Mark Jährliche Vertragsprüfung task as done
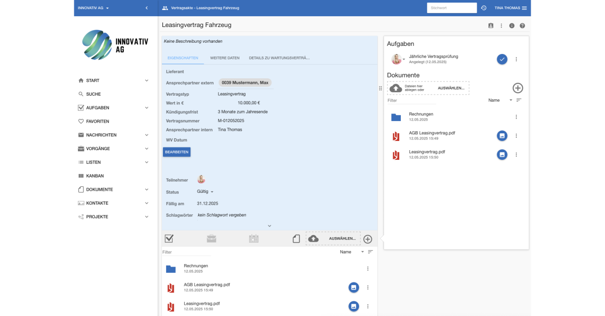This screenshot has height=316, width=605. click(x=502, y=60)
